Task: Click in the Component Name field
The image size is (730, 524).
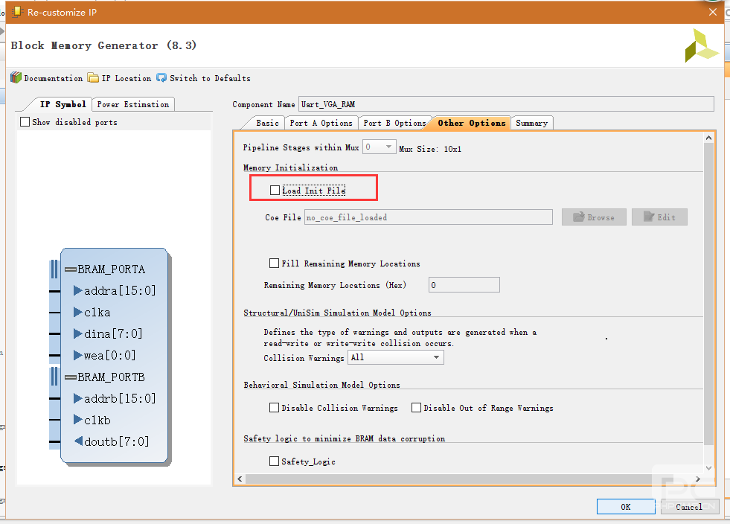Action: [x=506, y=104]
